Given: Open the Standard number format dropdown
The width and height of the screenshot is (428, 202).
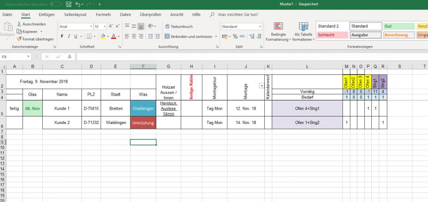Looking at the screenshot, I should pyautogui.click(x=260, y=26).
